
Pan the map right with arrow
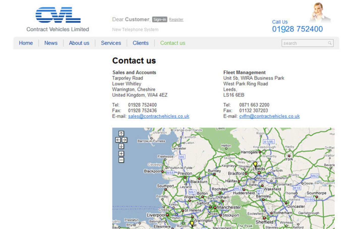(125, 140)
